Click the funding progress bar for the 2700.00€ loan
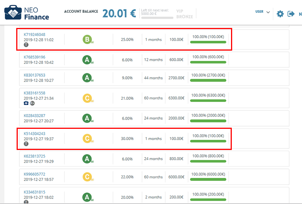This screenshot has height=204, width=302. 208,80
